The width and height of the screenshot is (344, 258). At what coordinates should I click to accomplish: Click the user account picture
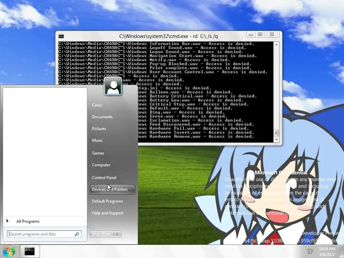click(113, 87)
